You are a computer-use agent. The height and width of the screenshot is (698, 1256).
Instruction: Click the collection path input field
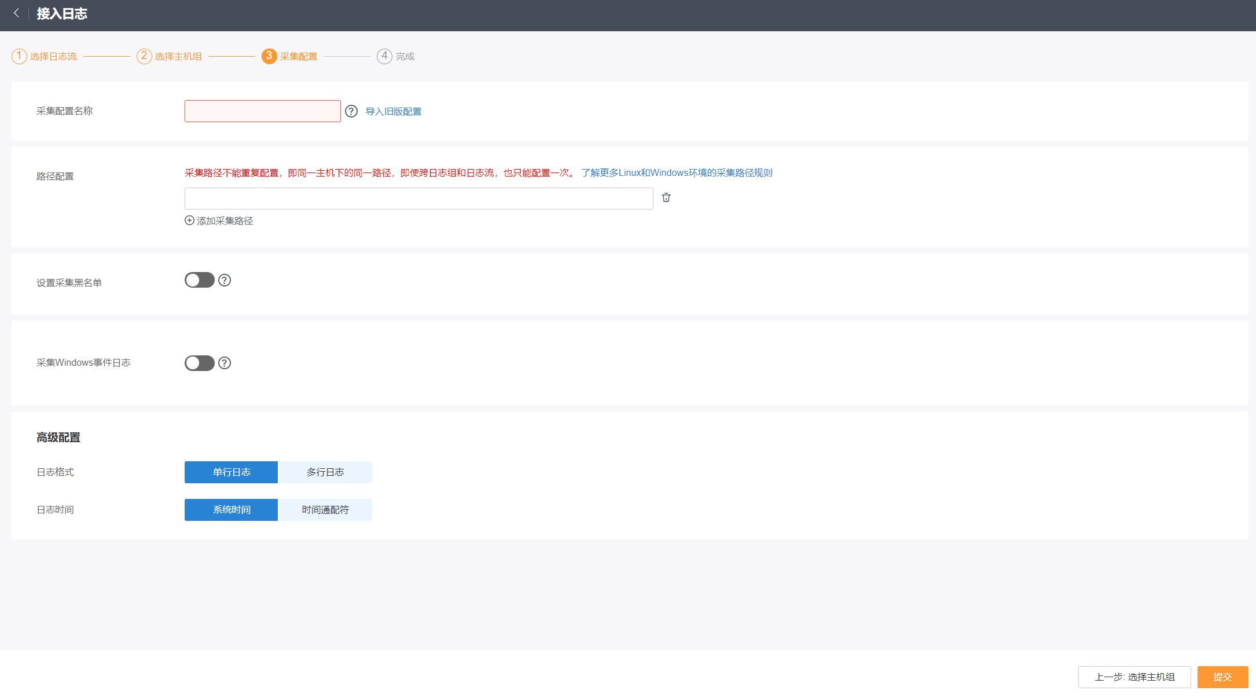[x=418, y=199]
